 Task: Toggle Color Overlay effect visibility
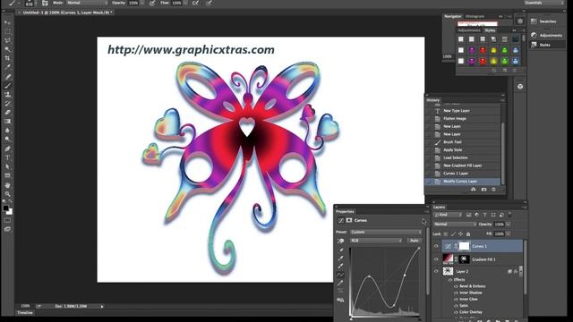tap(456, 312)
